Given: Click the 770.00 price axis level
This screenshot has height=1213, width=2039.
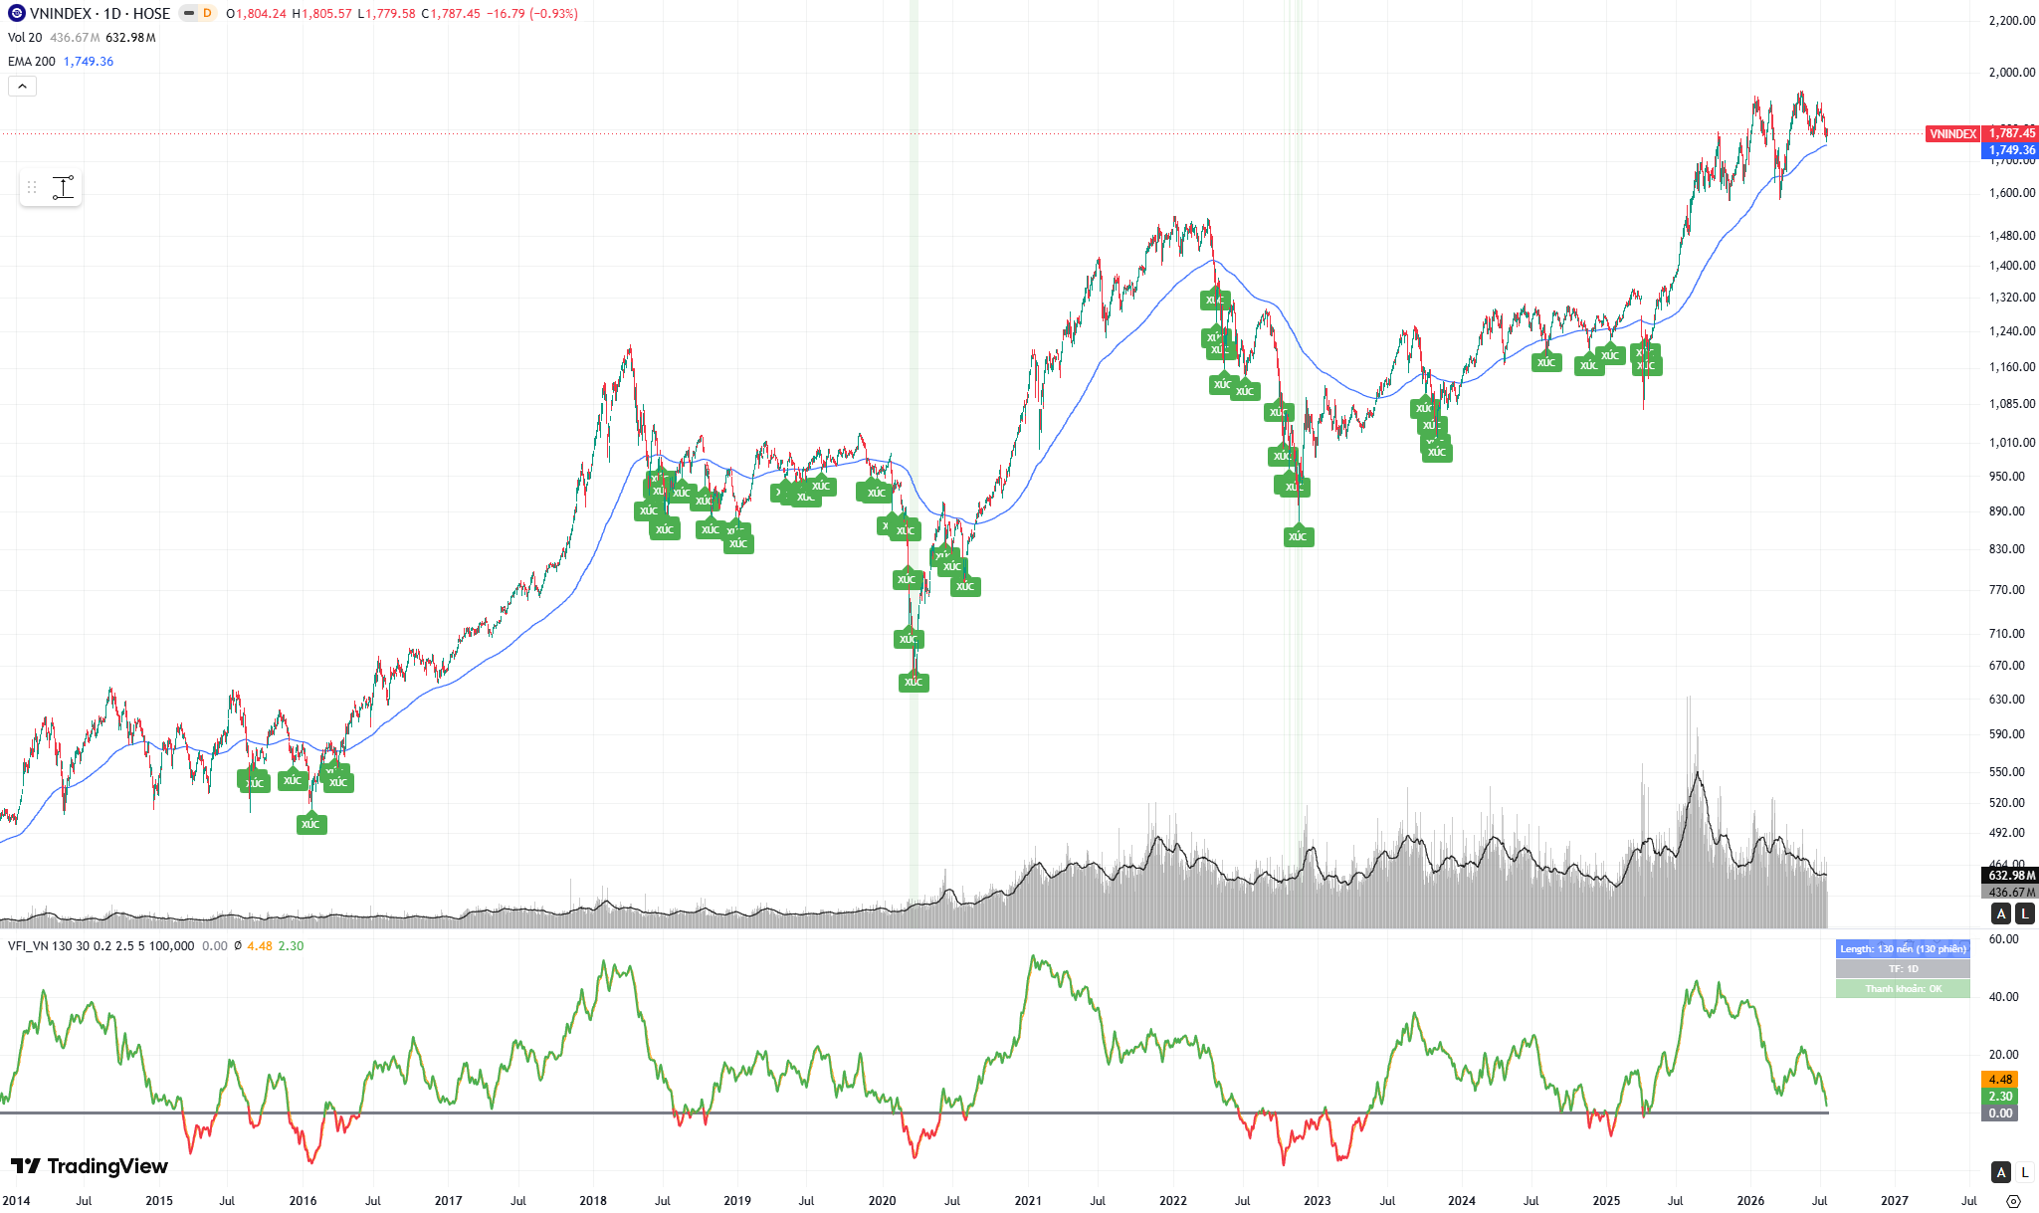Looking at the screenshot, I should click(x=2007, y=590).
